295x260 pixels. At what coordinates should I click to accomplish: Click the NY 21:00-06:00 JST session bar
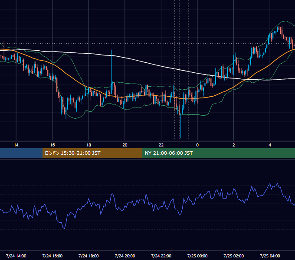point(218,153)
